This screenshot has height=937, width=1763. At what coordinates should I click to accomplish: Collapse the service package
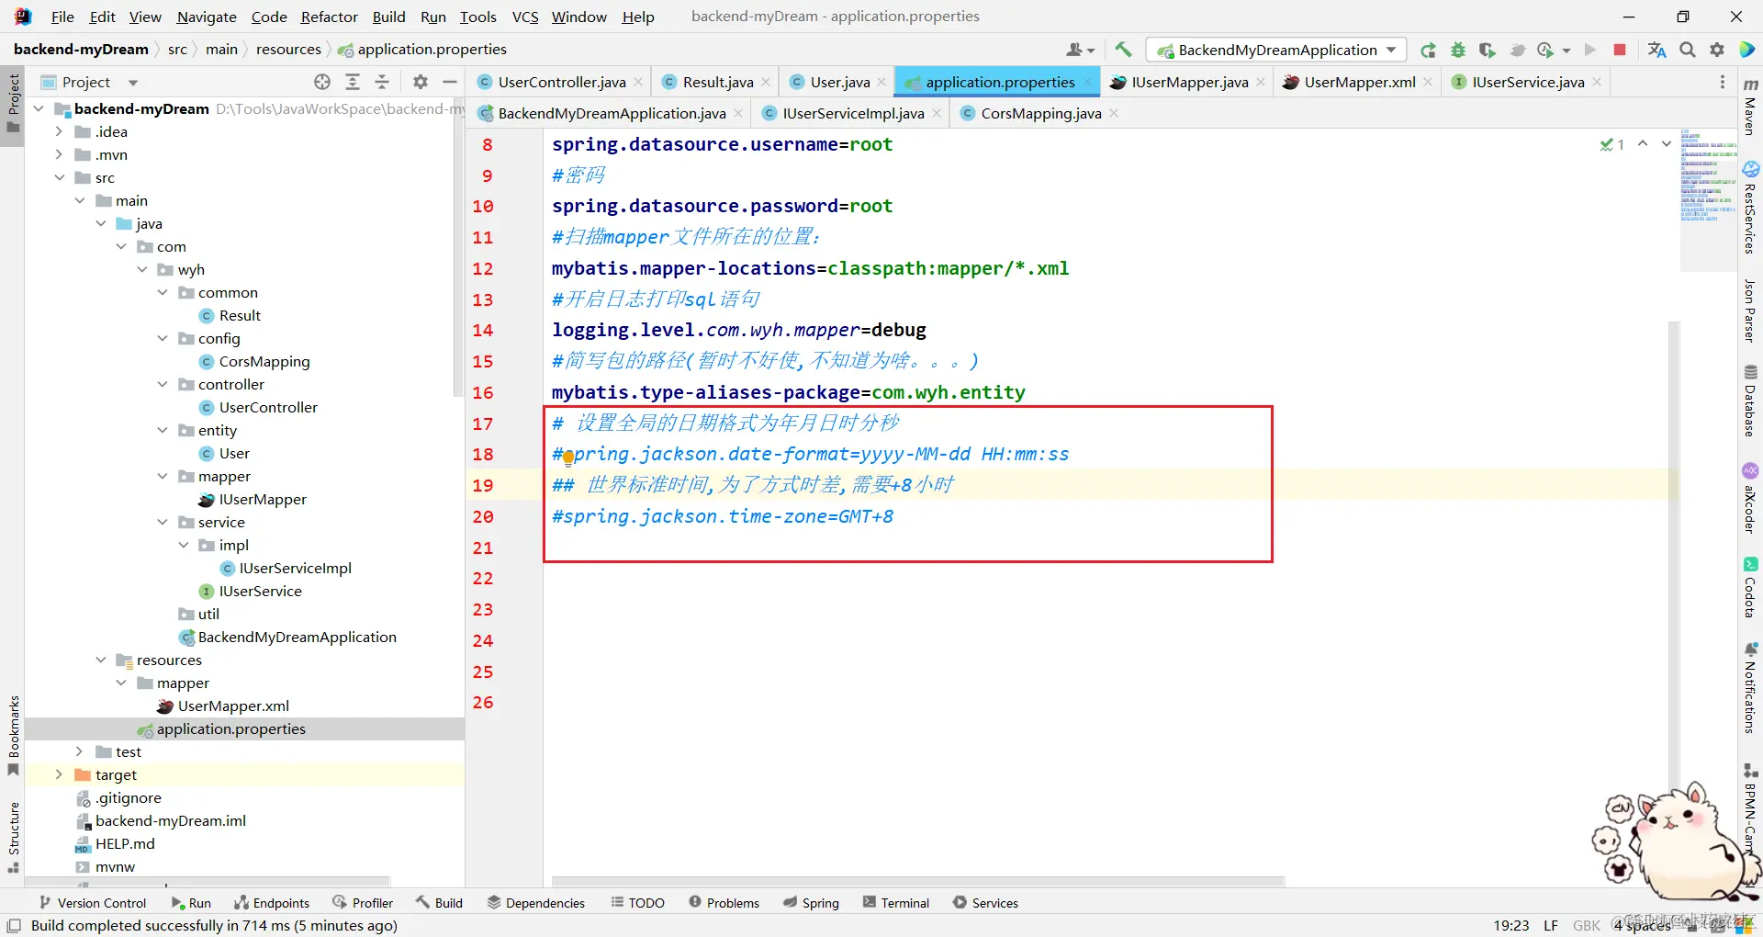pyautogui.click(x=163, y=522)
